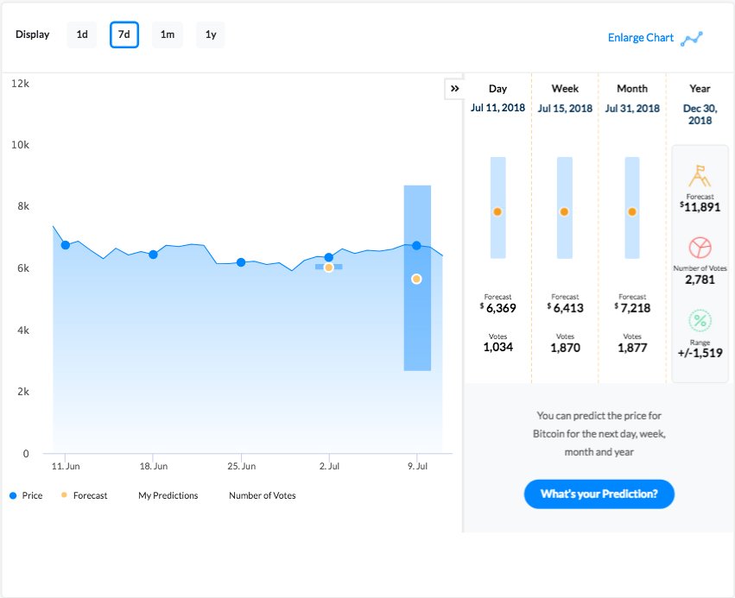This screenshot has height=598, width=735.
Task: Click the Month forecast orange marker
Action: tap(632, 211)
